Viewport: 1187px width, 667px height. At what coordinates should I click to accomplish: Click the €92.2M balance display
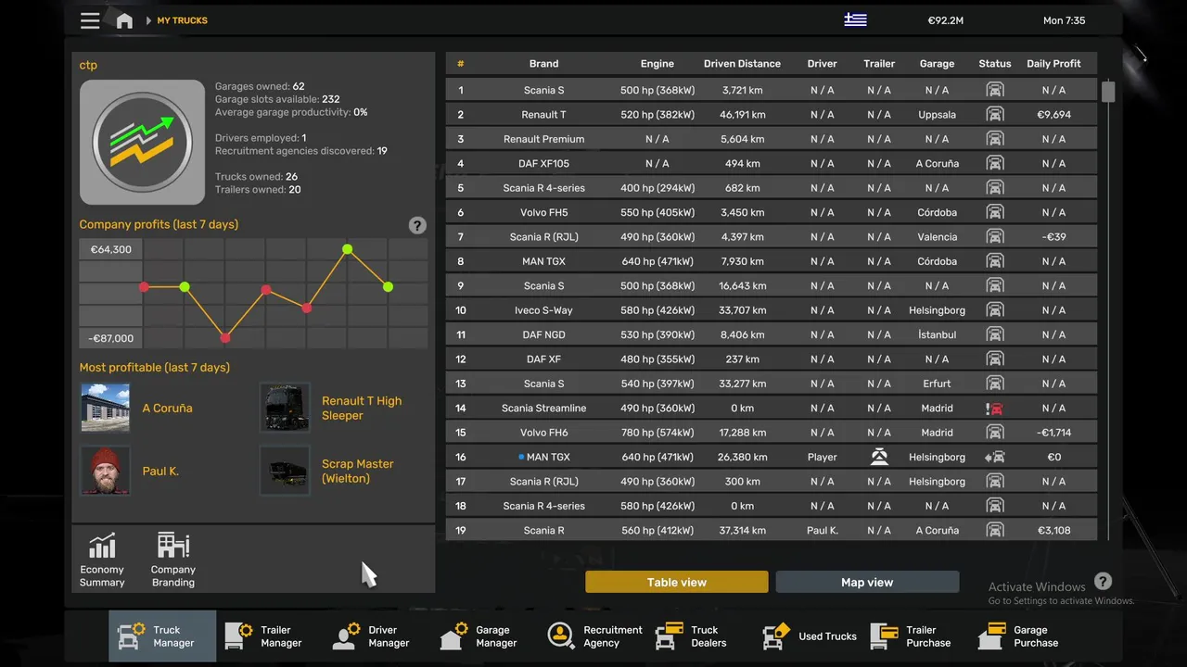[945, 20]
